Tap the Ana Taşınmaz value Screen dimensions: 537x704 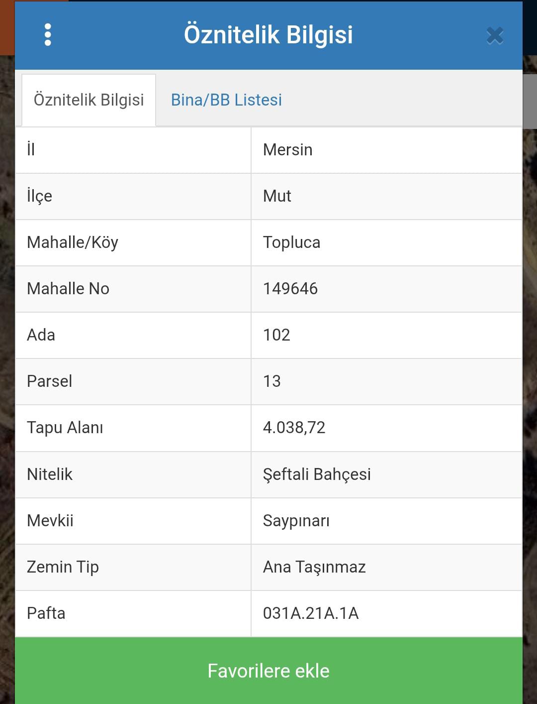pos(314,567)
